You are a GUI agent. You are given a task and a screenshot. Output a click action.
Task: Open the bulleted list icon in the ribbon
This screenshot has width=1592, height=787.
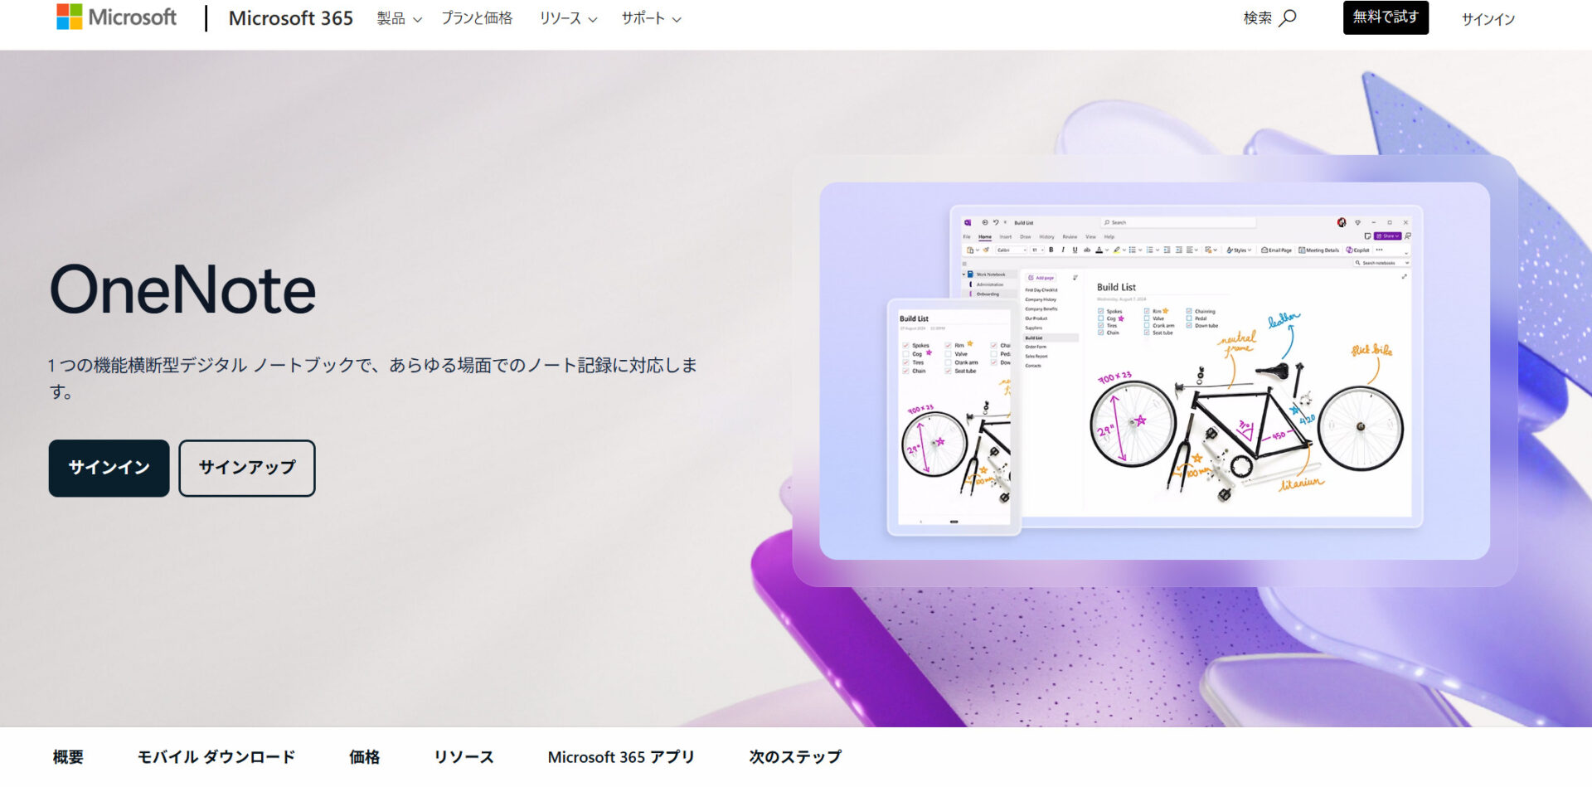pos(1133,250)
